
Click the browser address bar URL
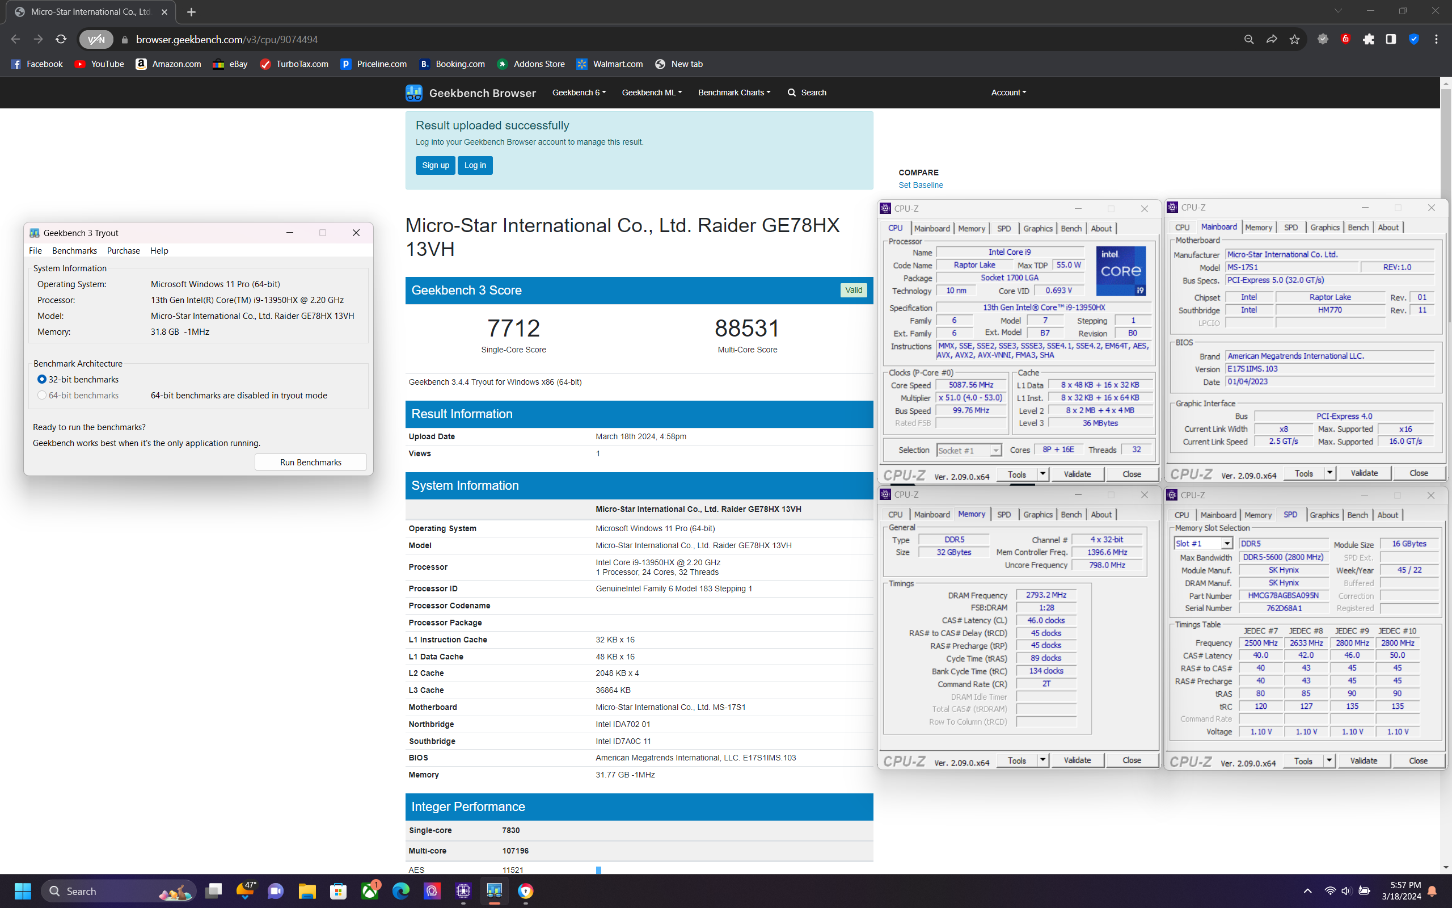coord(227,40)
